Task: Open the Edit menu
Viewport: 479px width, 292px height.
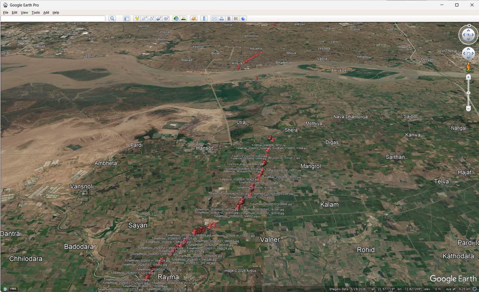Action: [15, 13]
